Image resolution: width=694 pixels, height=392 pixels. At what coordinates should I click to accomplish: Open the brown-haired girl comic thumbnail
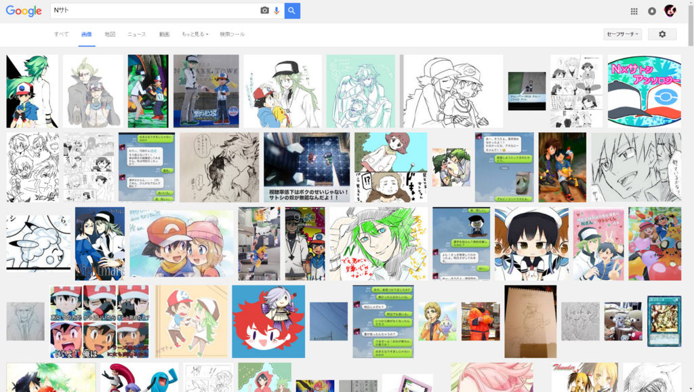391,168
